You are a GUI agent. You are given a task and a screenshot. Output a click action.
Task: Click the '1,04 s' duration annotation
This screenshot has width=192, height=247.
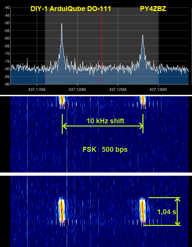[167, 212]
